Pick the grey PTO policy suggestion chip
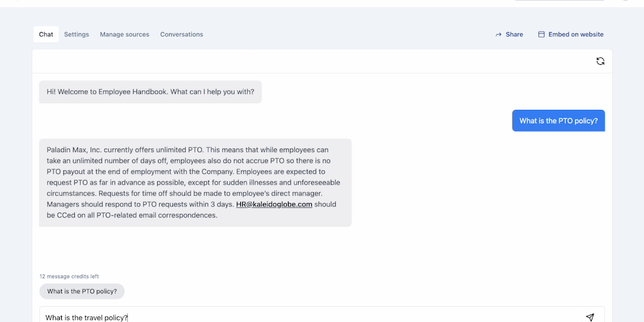This screenshot has width=644, height=322. 82,291
